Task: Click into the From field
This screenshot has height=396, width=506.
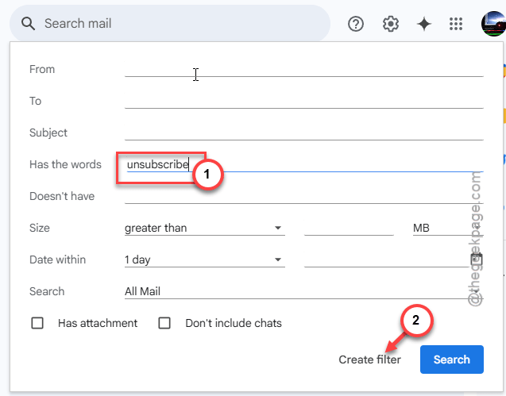Action: tap(303, 69)
